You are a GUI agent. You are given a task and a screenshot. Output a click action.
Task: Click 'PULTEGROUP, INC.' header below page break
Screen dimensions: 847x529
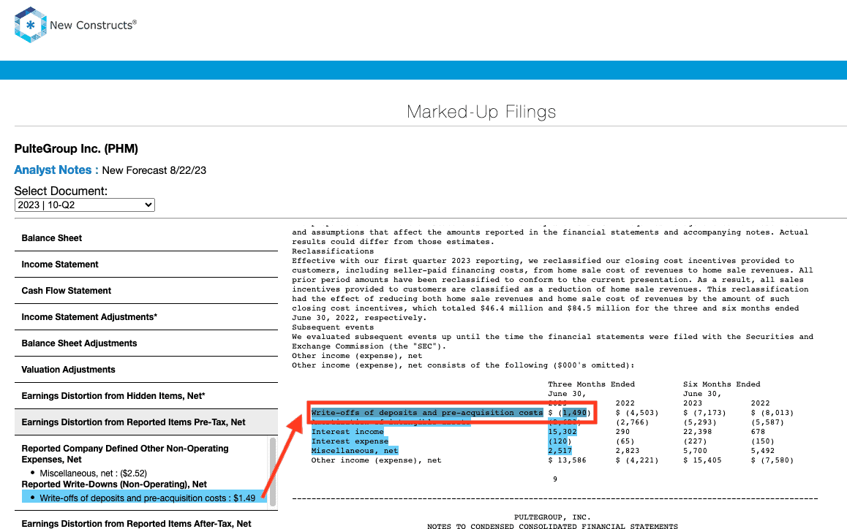click(552, 517)
